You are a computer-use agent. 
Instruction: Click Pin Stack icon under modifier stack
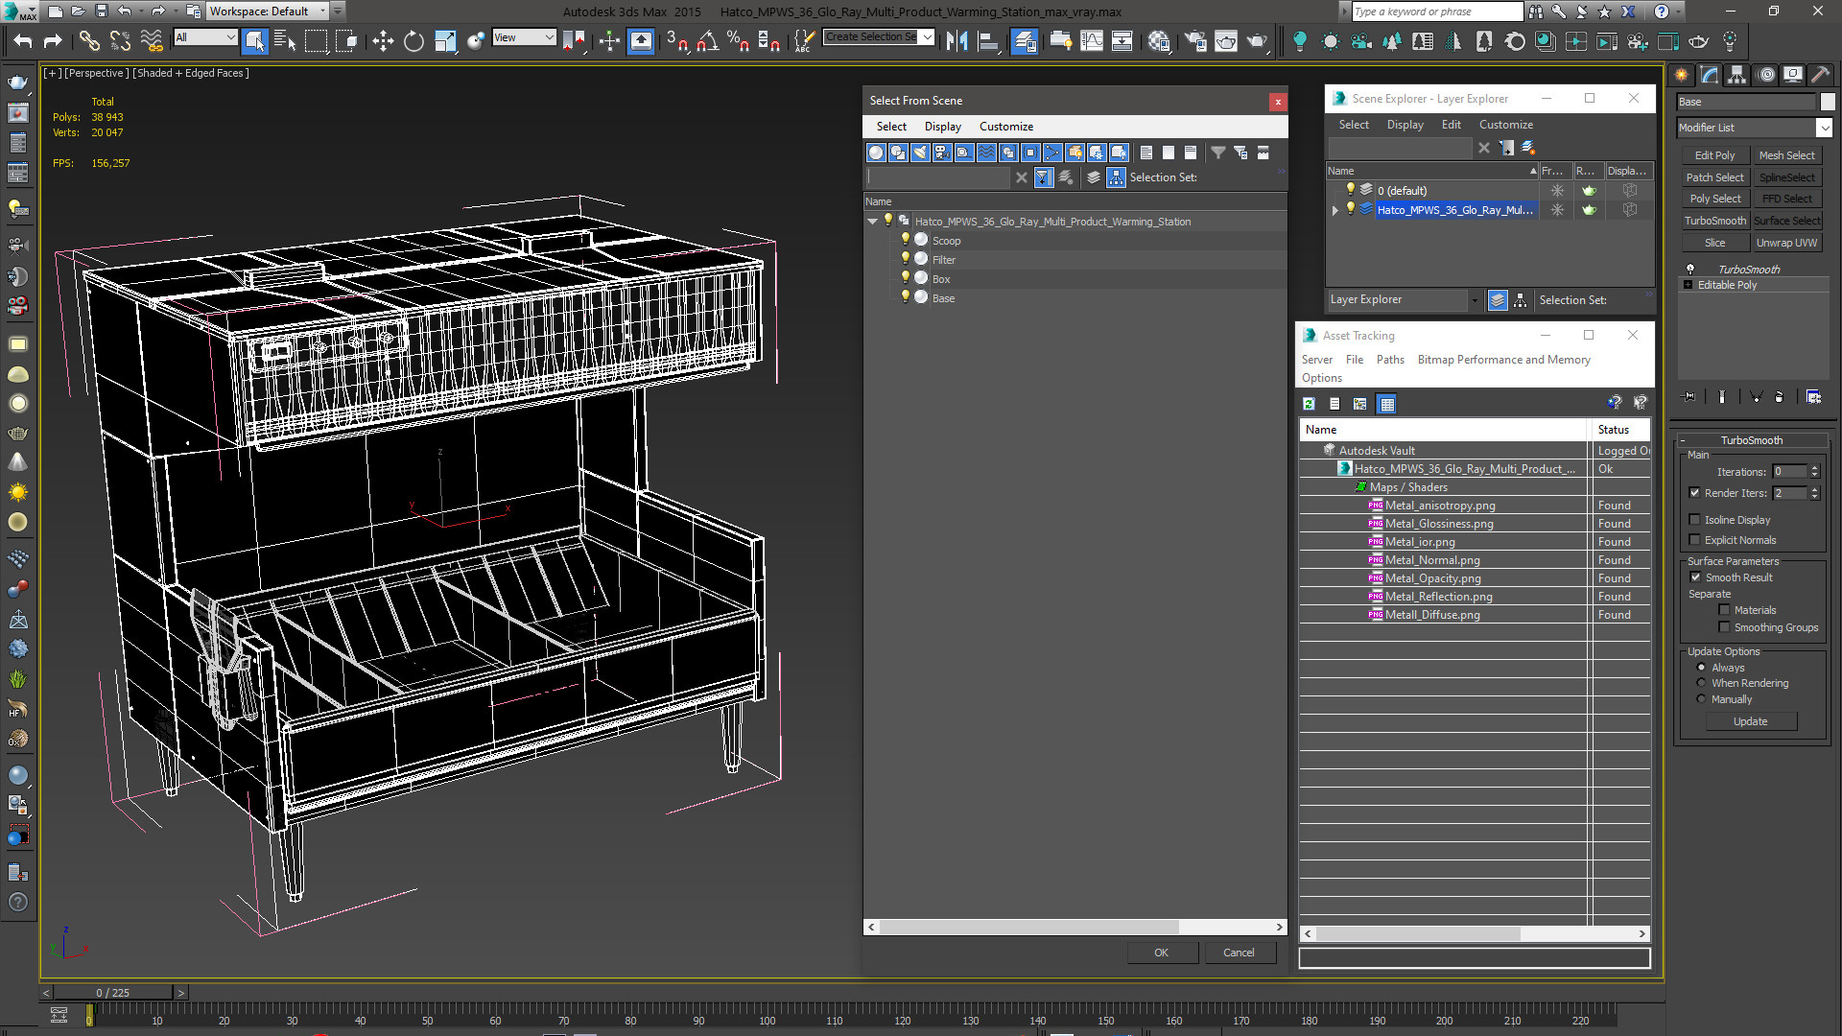1689,396
